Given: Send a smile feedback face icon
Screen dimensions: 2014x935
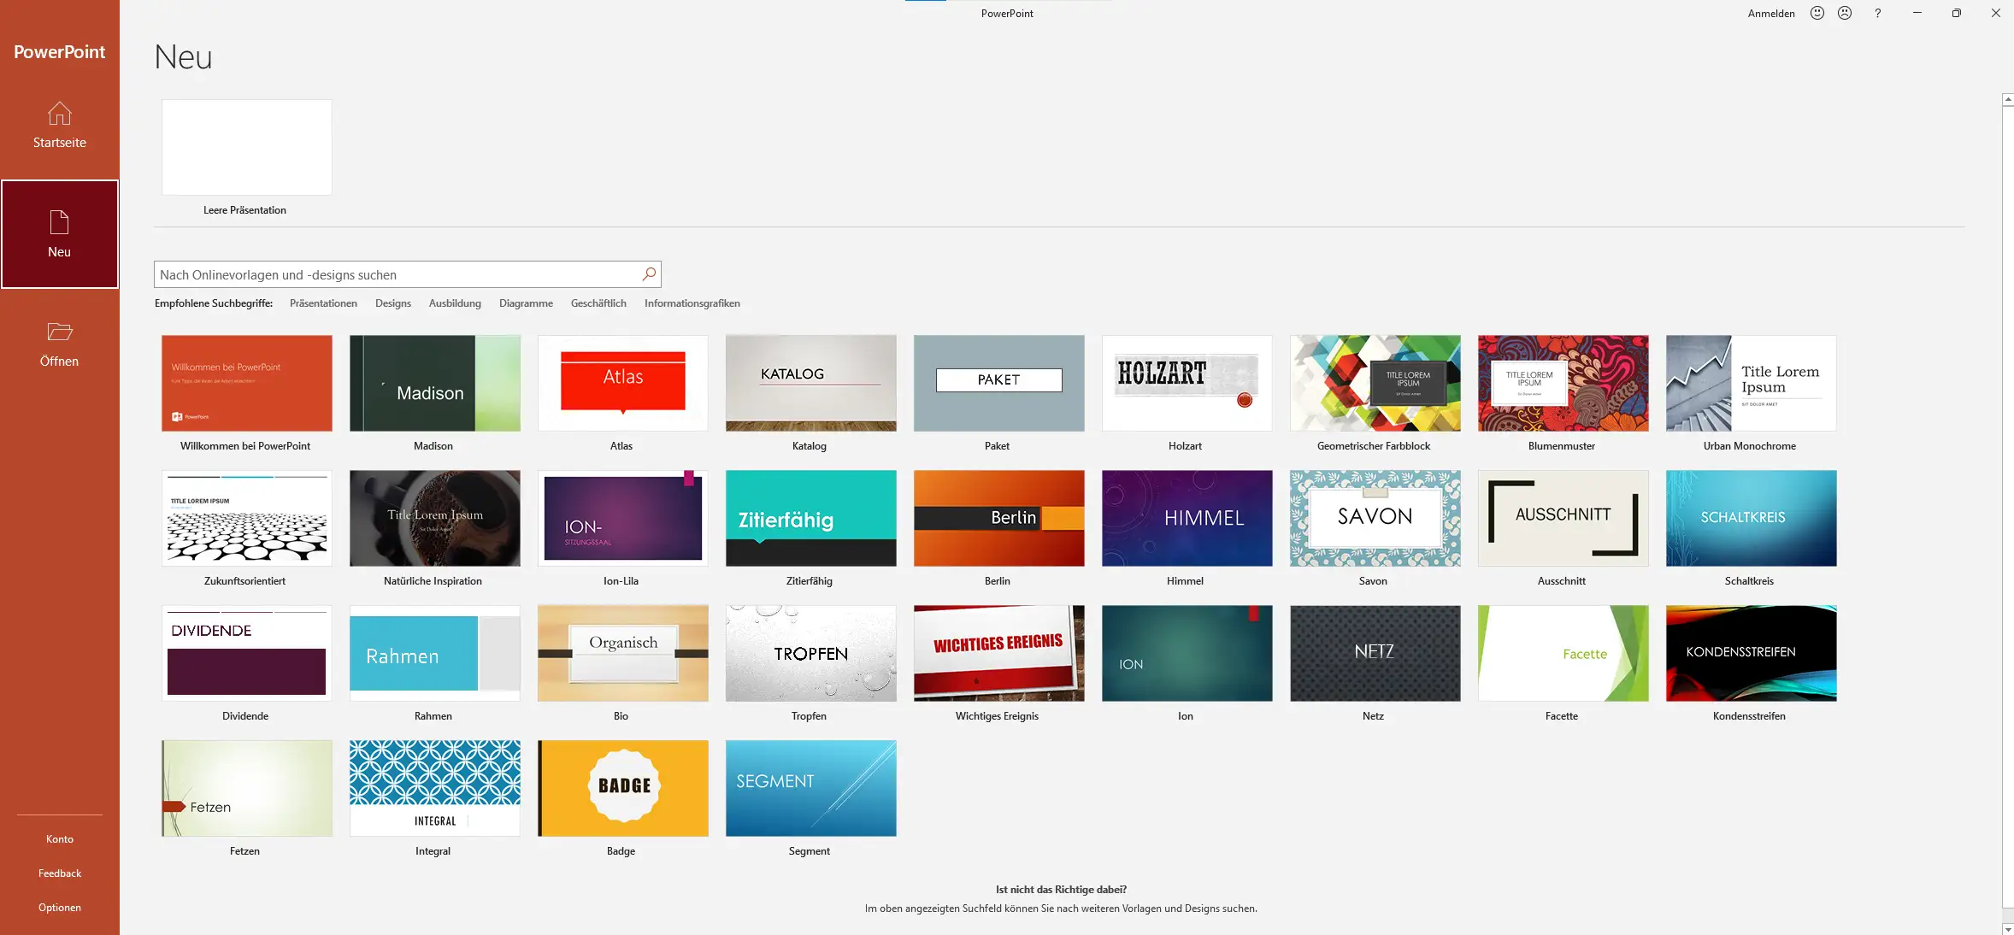Looking at the screenshot, I should [1817, 13].
